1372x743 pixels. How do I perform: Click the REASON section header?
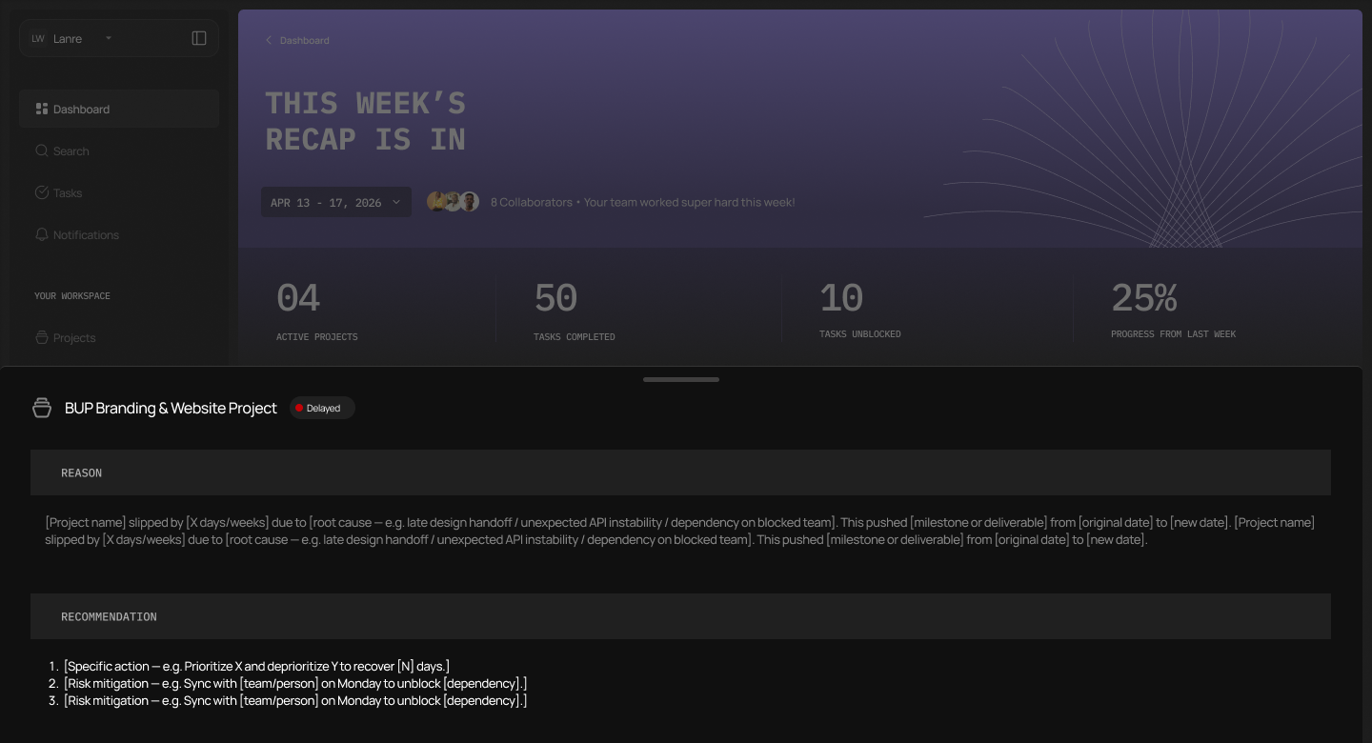point(680,472)
